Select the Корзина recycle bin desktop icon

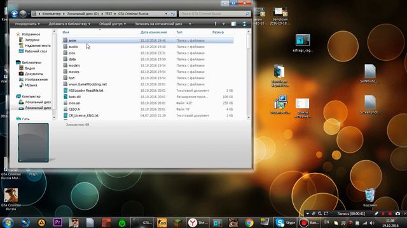click(369, 198)
